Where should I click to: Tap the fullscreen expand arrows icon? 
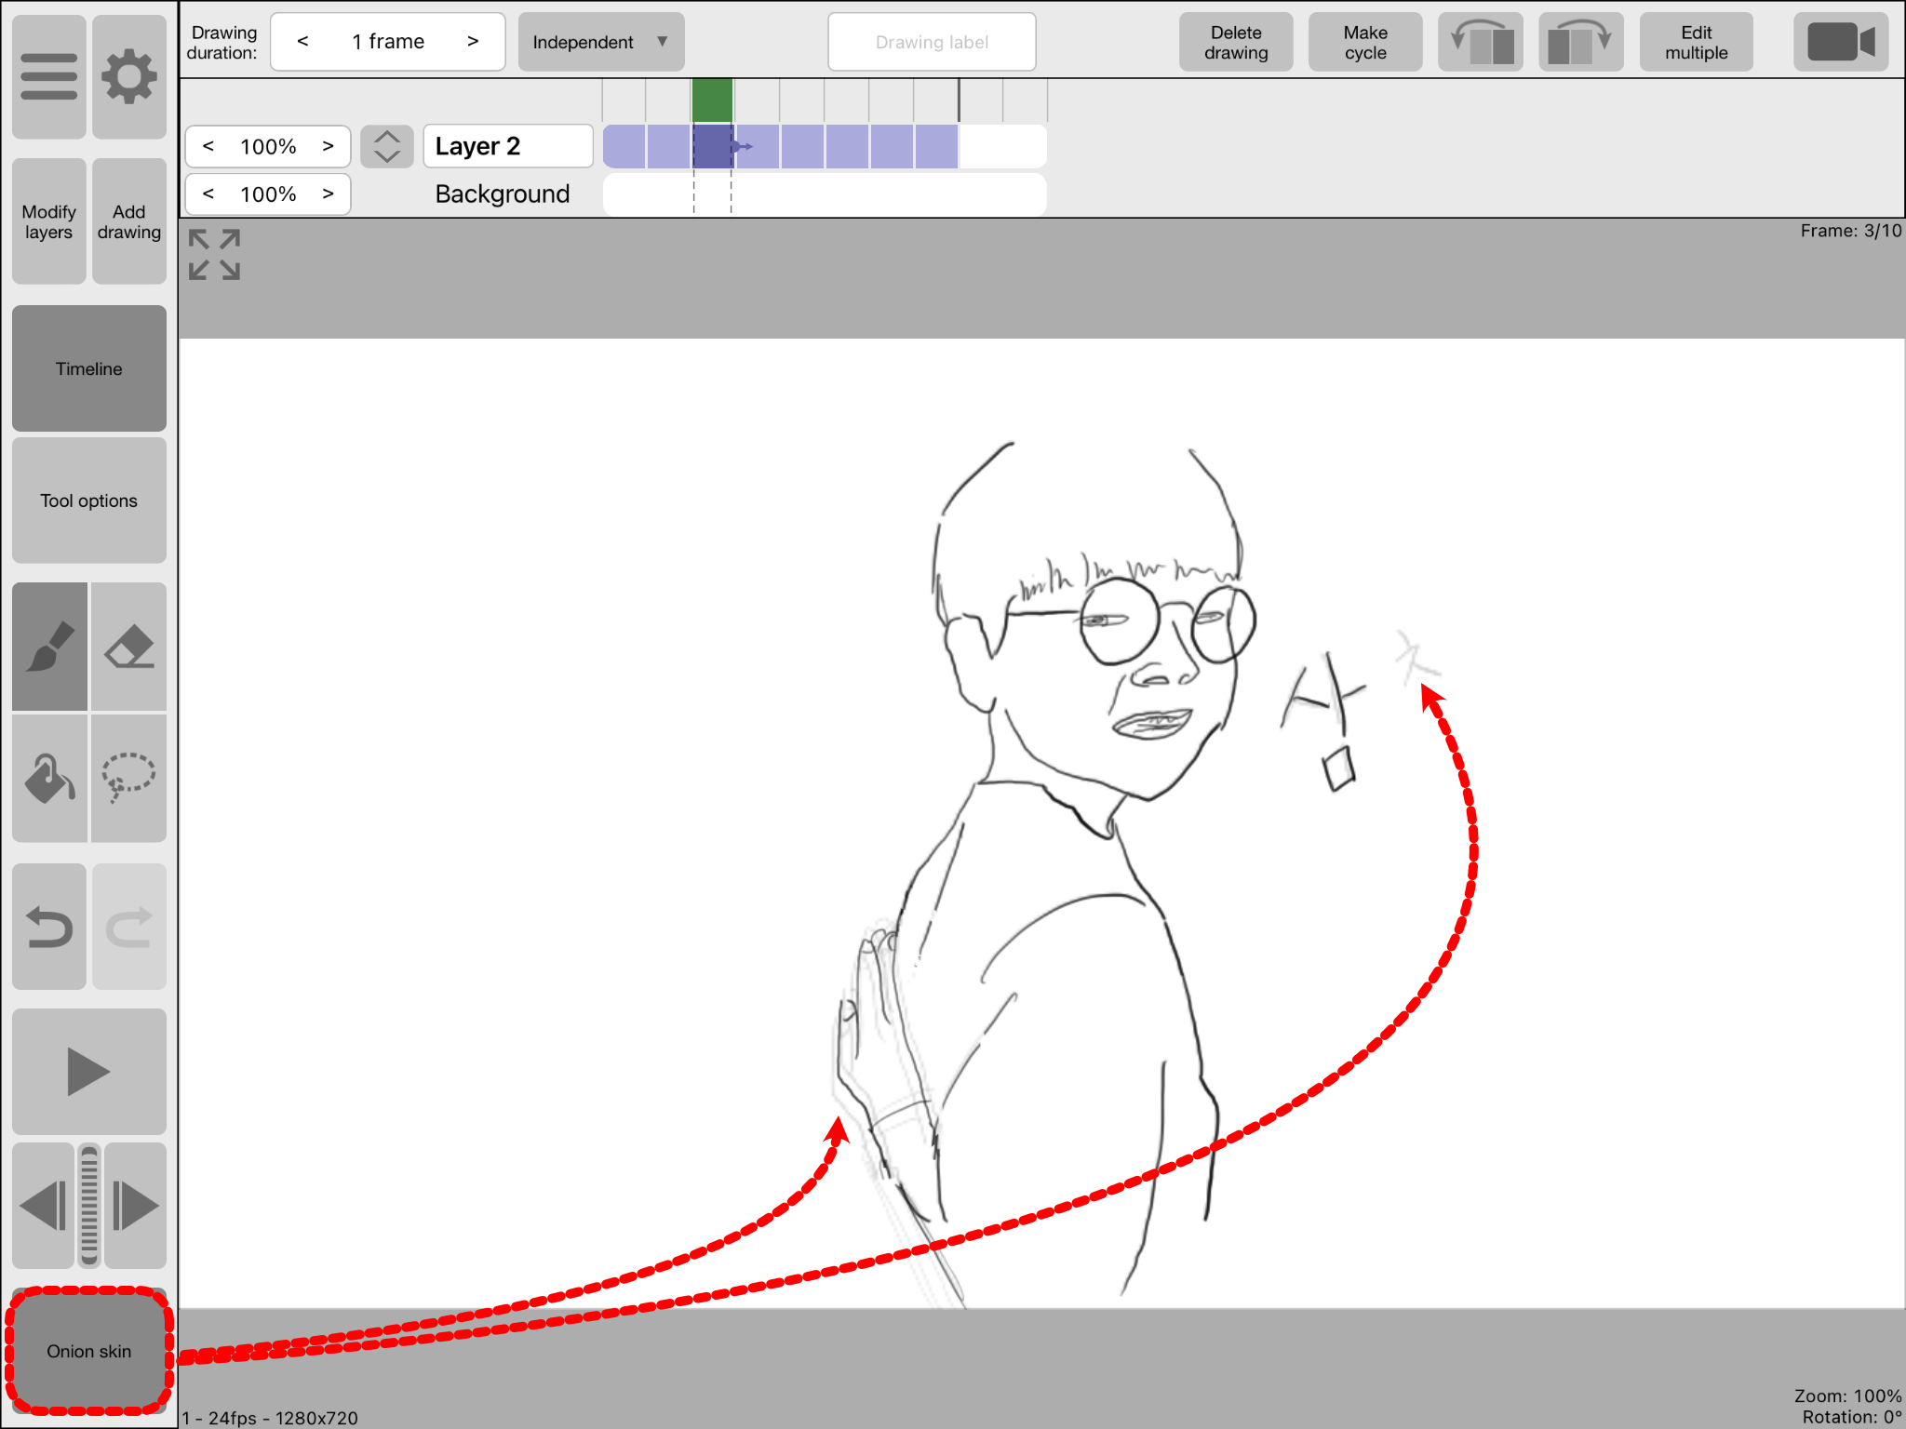[x=214, y=254]
